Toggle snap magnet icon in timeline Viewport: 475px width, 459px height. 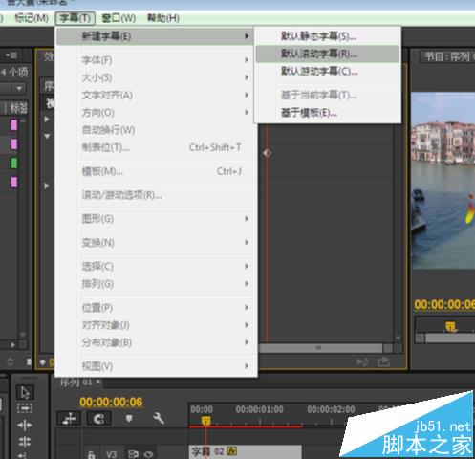99,419
